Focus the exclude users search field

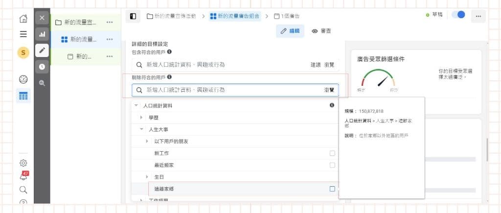point(235,90)
